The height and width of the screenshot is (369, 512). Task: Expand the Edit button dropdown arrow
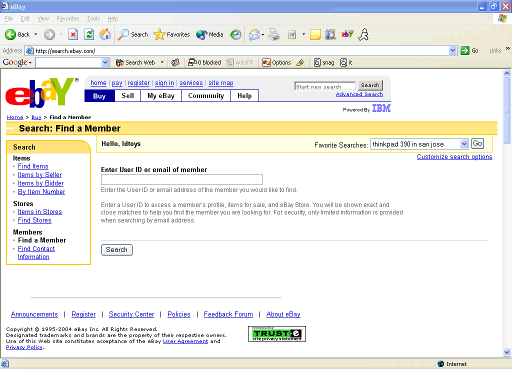(x=303, y=34)
